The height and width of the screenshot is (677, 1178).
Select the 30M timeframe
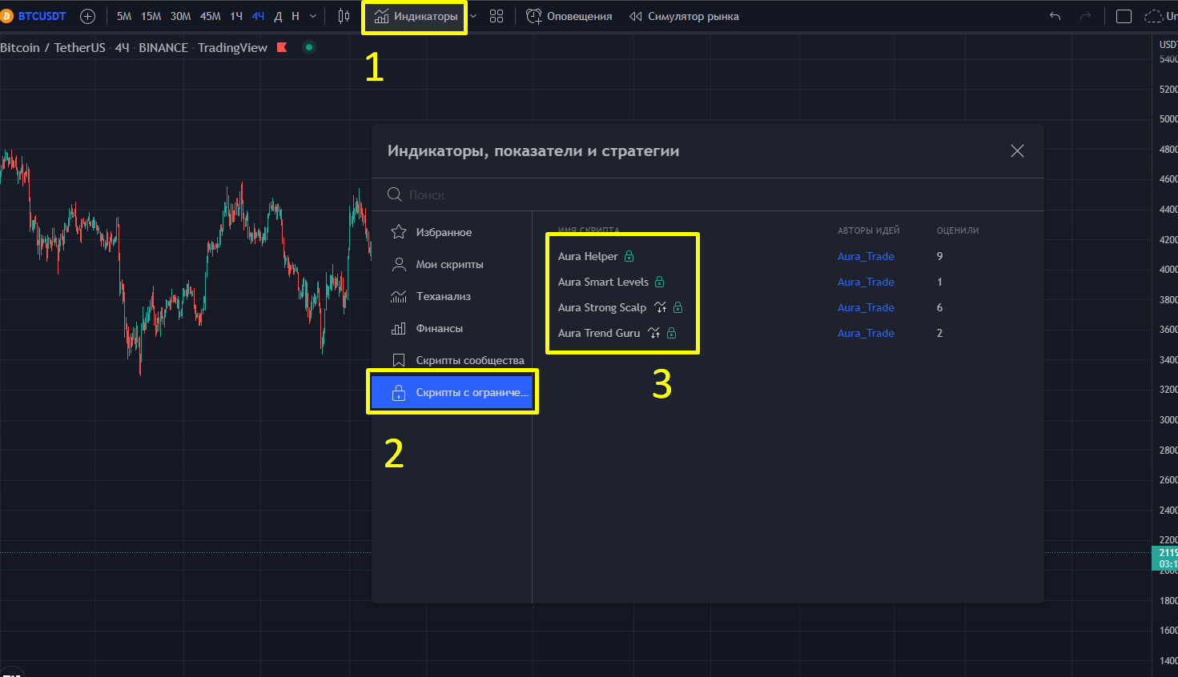(x=180, y=16)
